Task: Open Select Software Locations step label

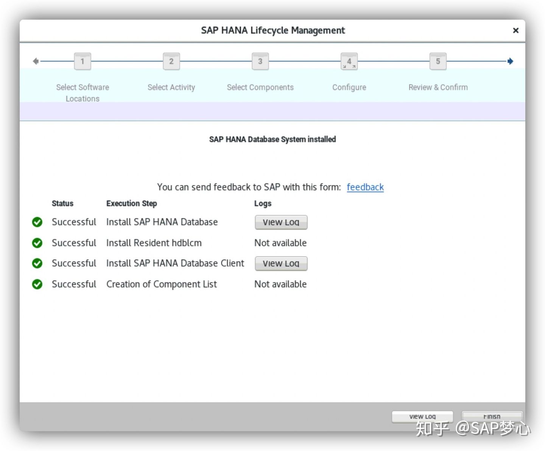Action: 83,93
